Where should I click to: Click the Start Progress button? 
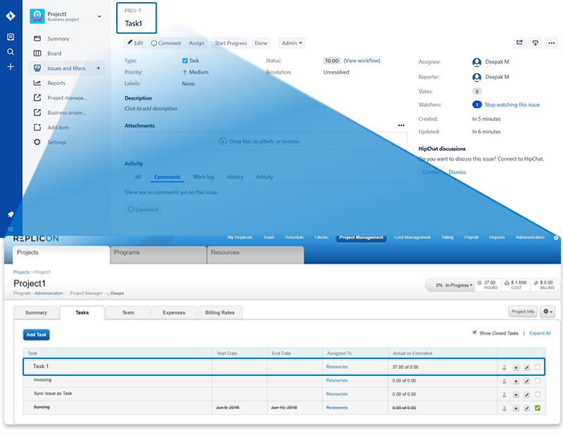tap(231, 43)
